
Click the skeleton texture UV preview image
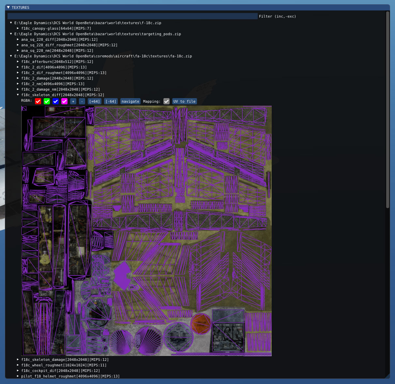146,230
